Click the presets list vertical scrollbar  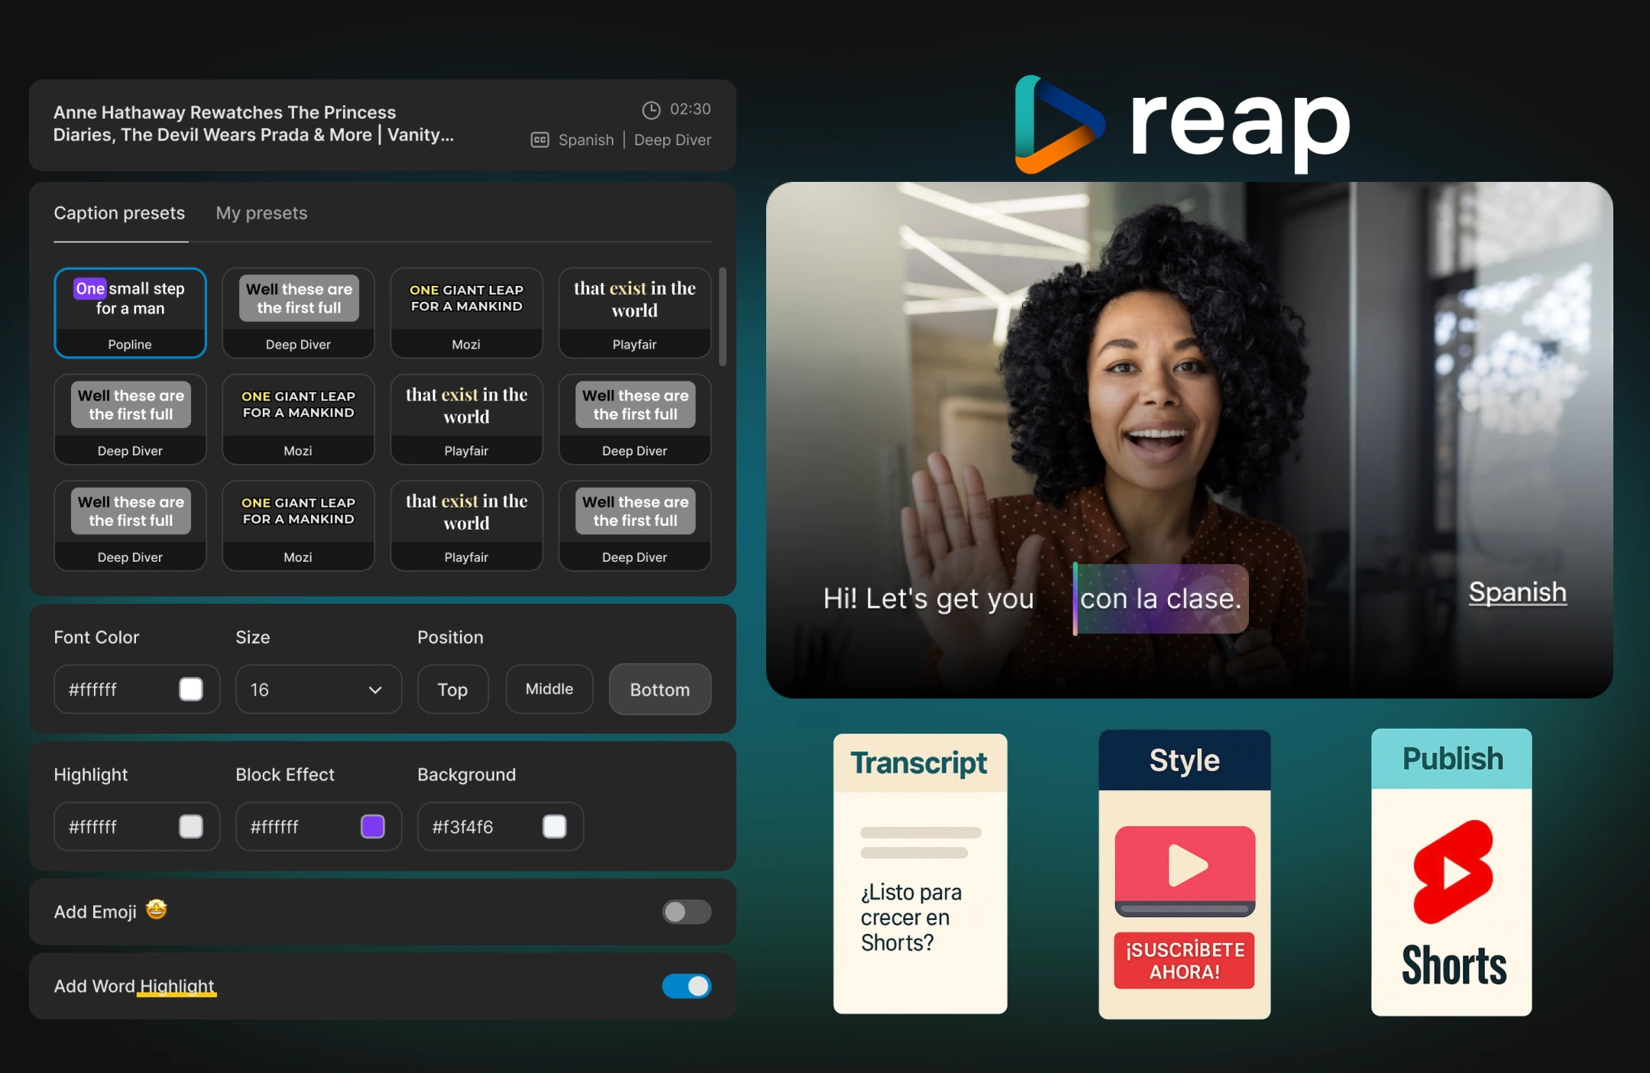click(x=722, y=316)
